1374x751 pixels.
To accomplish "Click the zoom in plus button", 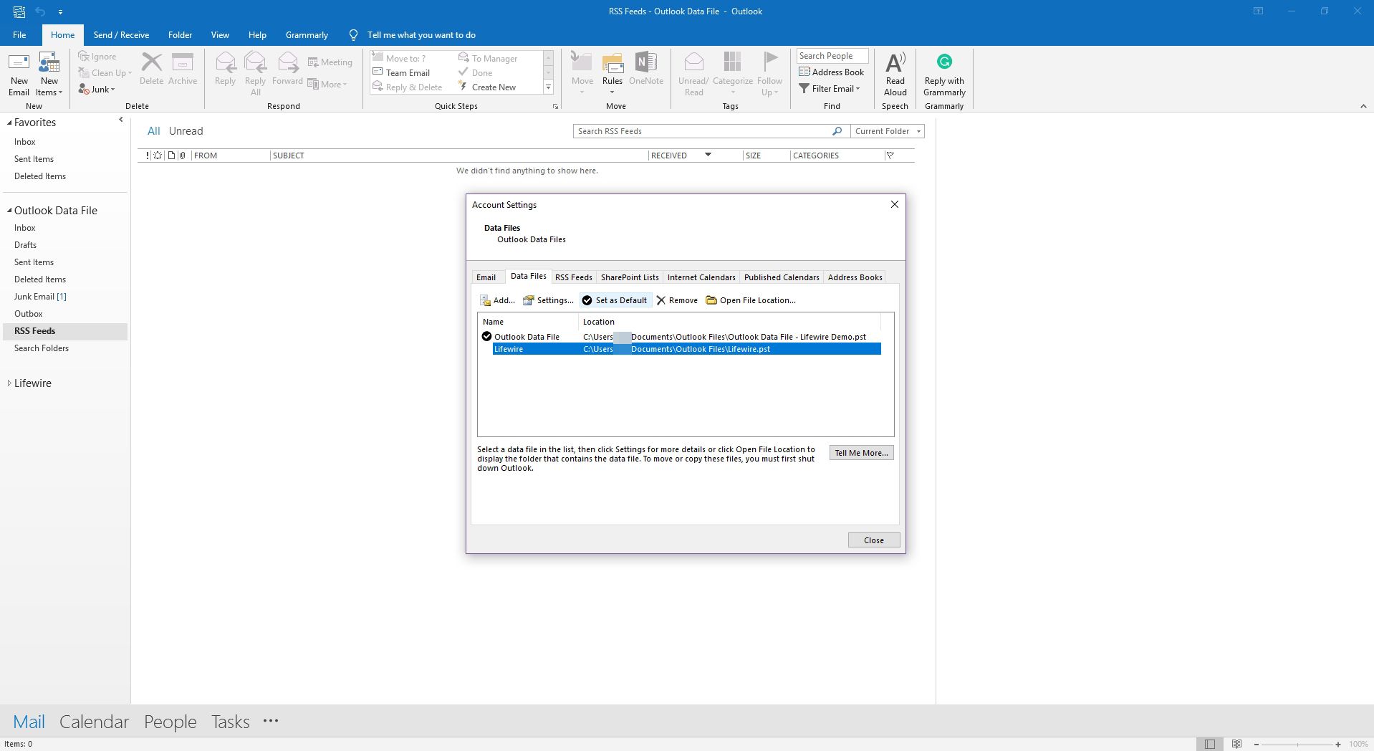I will point(1337,745).
